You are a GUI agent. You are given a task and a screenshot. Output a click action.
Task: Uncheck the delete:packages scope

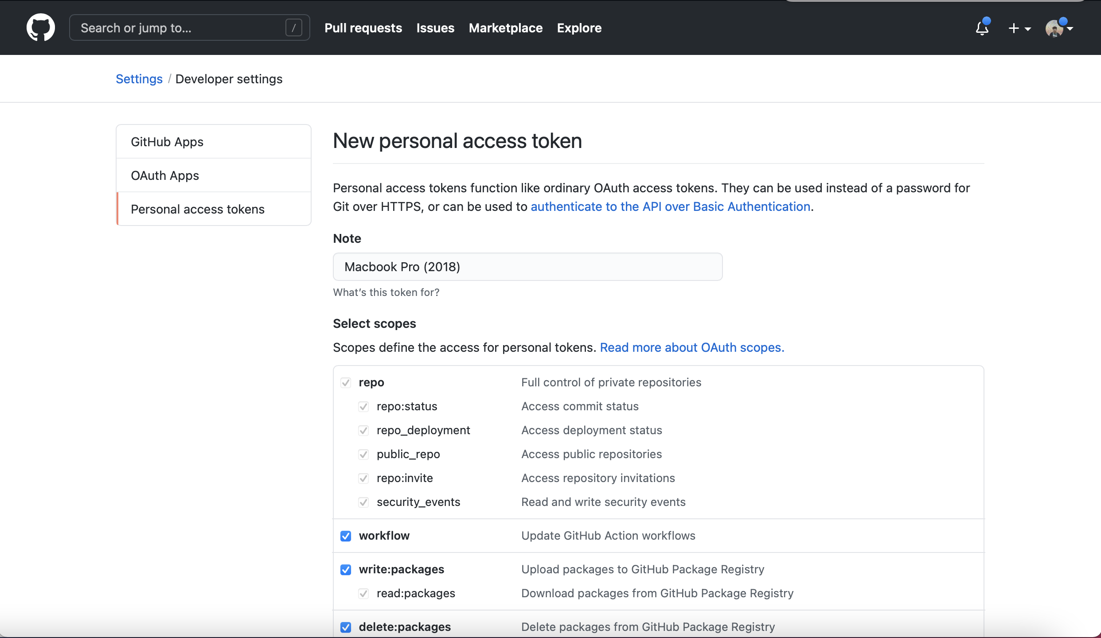pyautogui.click(x=346, y=627)
